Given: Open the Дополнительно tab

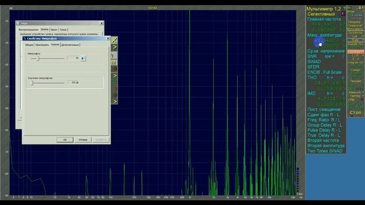Looking at the screenshot, I should pyautogui.click(x=70, y=45).
